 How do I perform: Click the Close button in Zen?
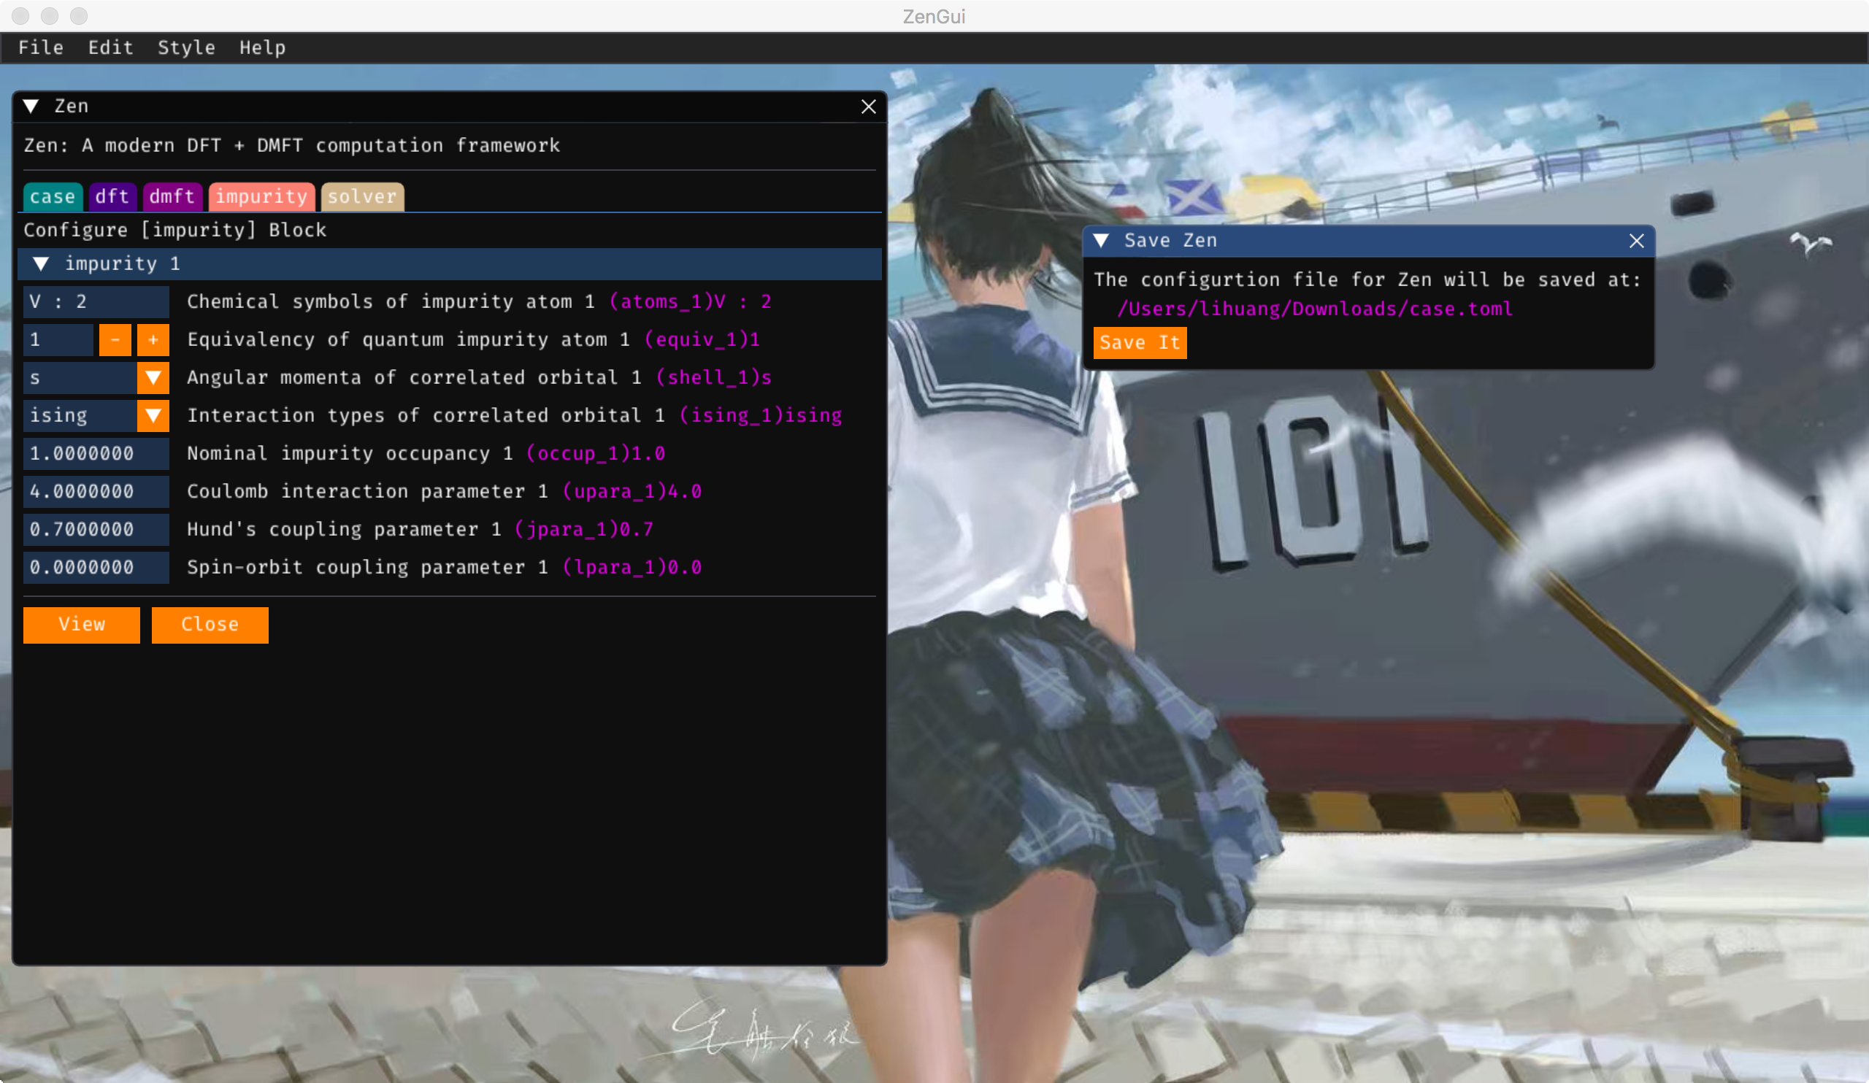tap(210, 625)
